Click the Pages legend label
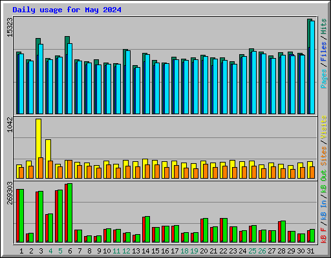The image size is (331, 258). tap(324, 79)
